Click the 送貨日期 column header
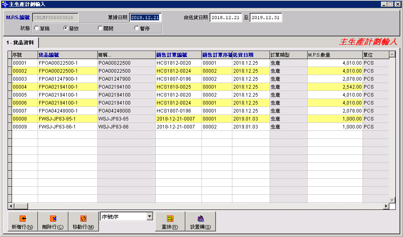 click(251, 55)
